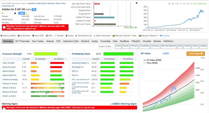Switch ticker to CrowdStrike
This screenshot has height=113, width=209.
point(145,47)
